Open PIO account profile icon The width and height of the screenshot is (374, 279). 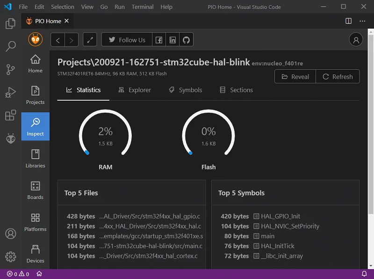click(x=356, y=40)
